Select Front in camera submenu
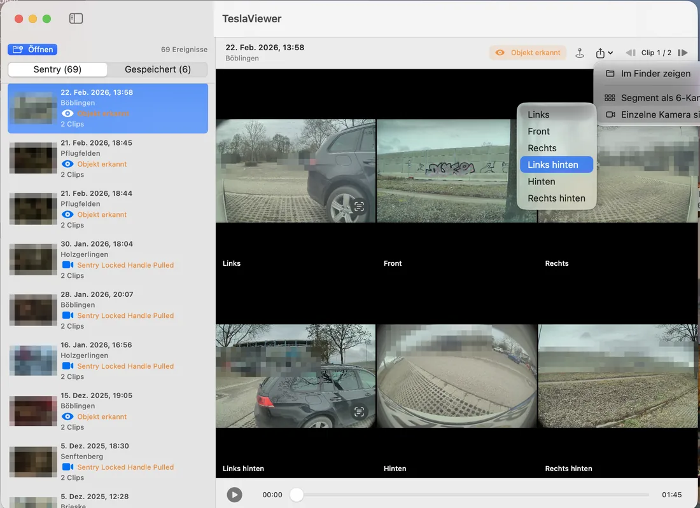 click(556, 132)
